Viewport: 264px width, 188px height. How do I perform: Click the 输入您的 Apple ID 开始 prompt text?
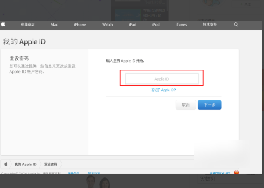point(125,61)
